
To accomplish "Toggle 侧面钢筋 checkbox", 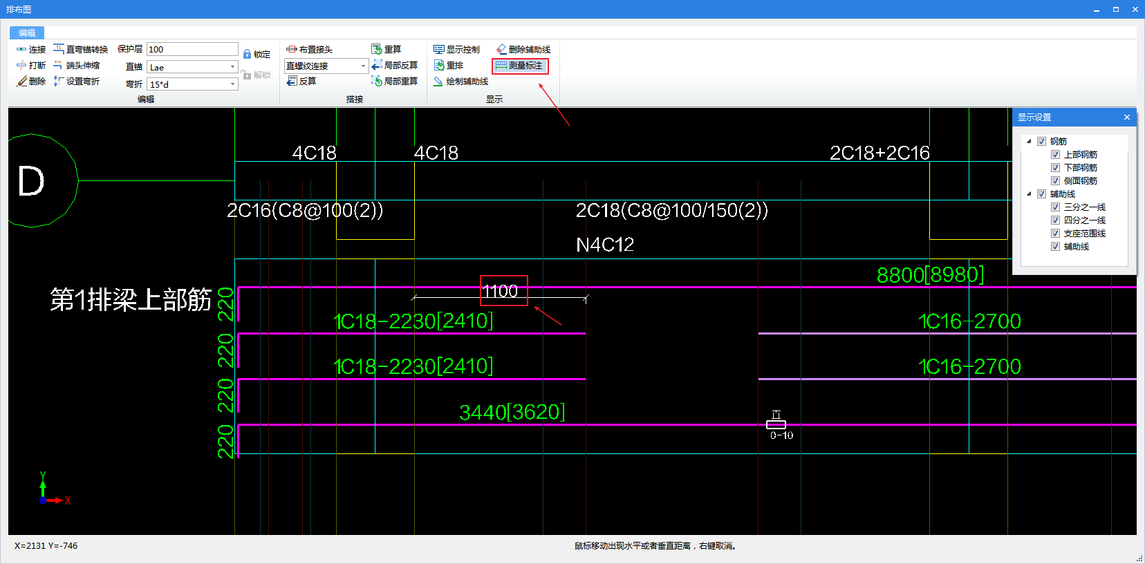I will pyautogui.click(x=1055, y=181).
